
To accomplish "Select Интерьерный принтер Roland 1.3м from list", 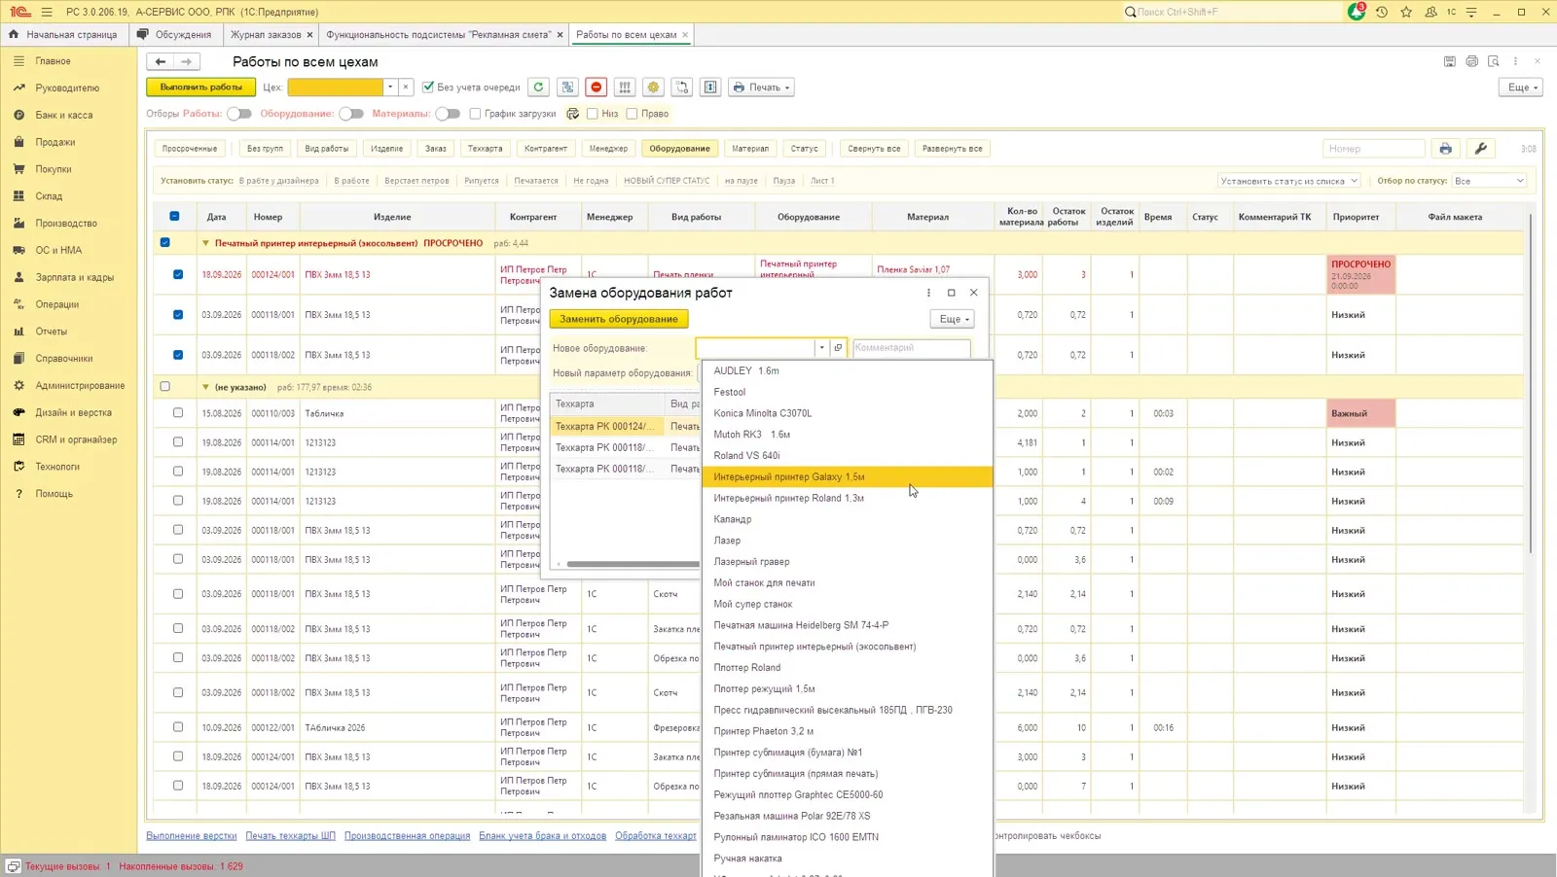I will [x=788, y=498].
